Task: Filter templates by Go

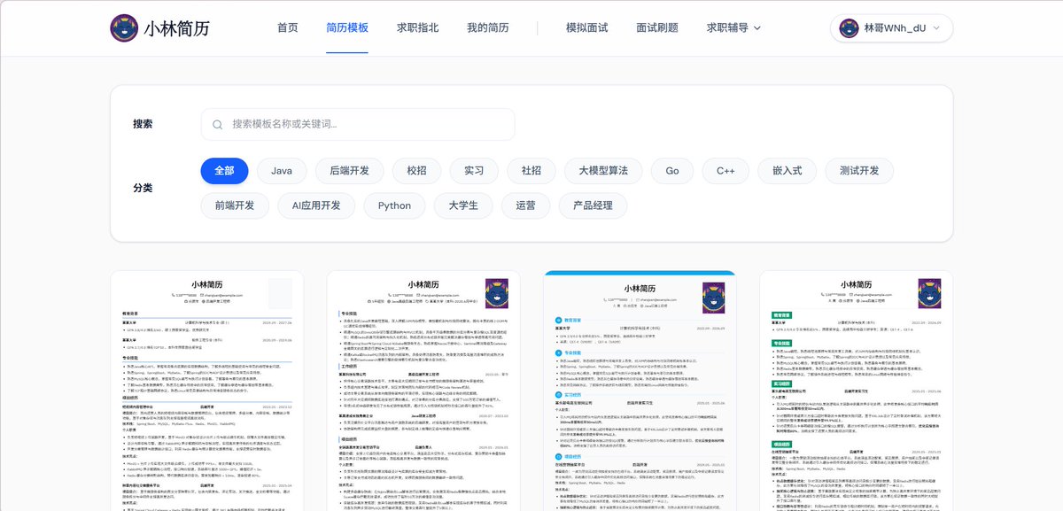Action: tap(672, 171)
